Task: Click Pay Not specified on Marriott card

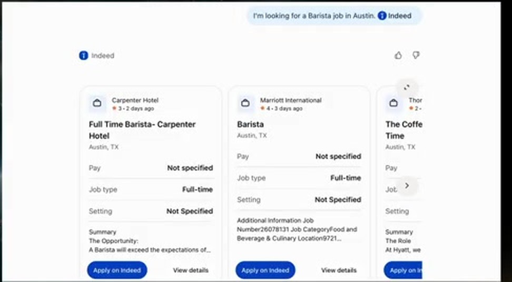Action: click(299, 156)
